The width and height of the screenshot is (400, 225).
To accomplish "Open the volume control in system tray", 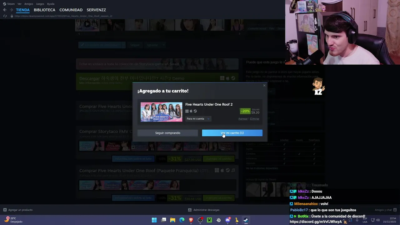I will [x=378, y=220].
